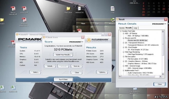Click left arrow of horizontal scrollbar

click(120, 76)
